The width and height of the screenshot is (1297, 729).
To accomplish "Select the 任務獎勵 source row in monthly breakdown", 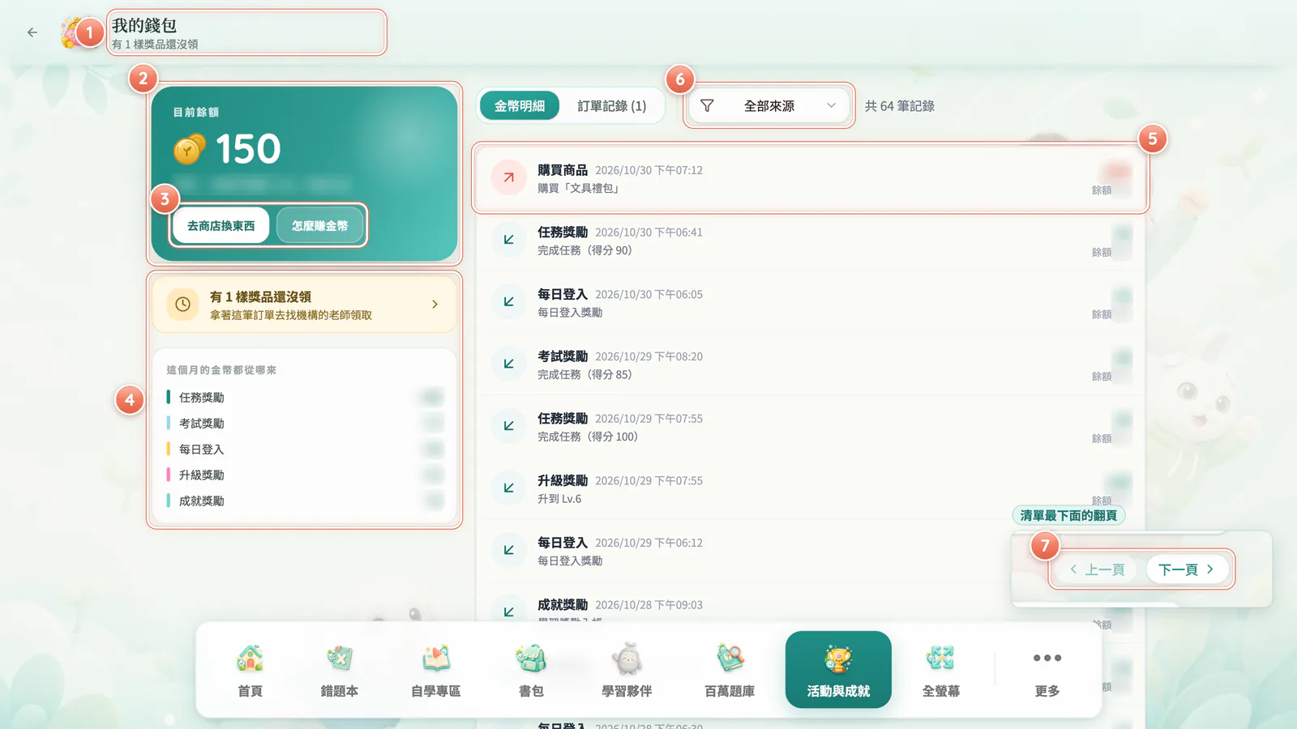I will [305, 397].
